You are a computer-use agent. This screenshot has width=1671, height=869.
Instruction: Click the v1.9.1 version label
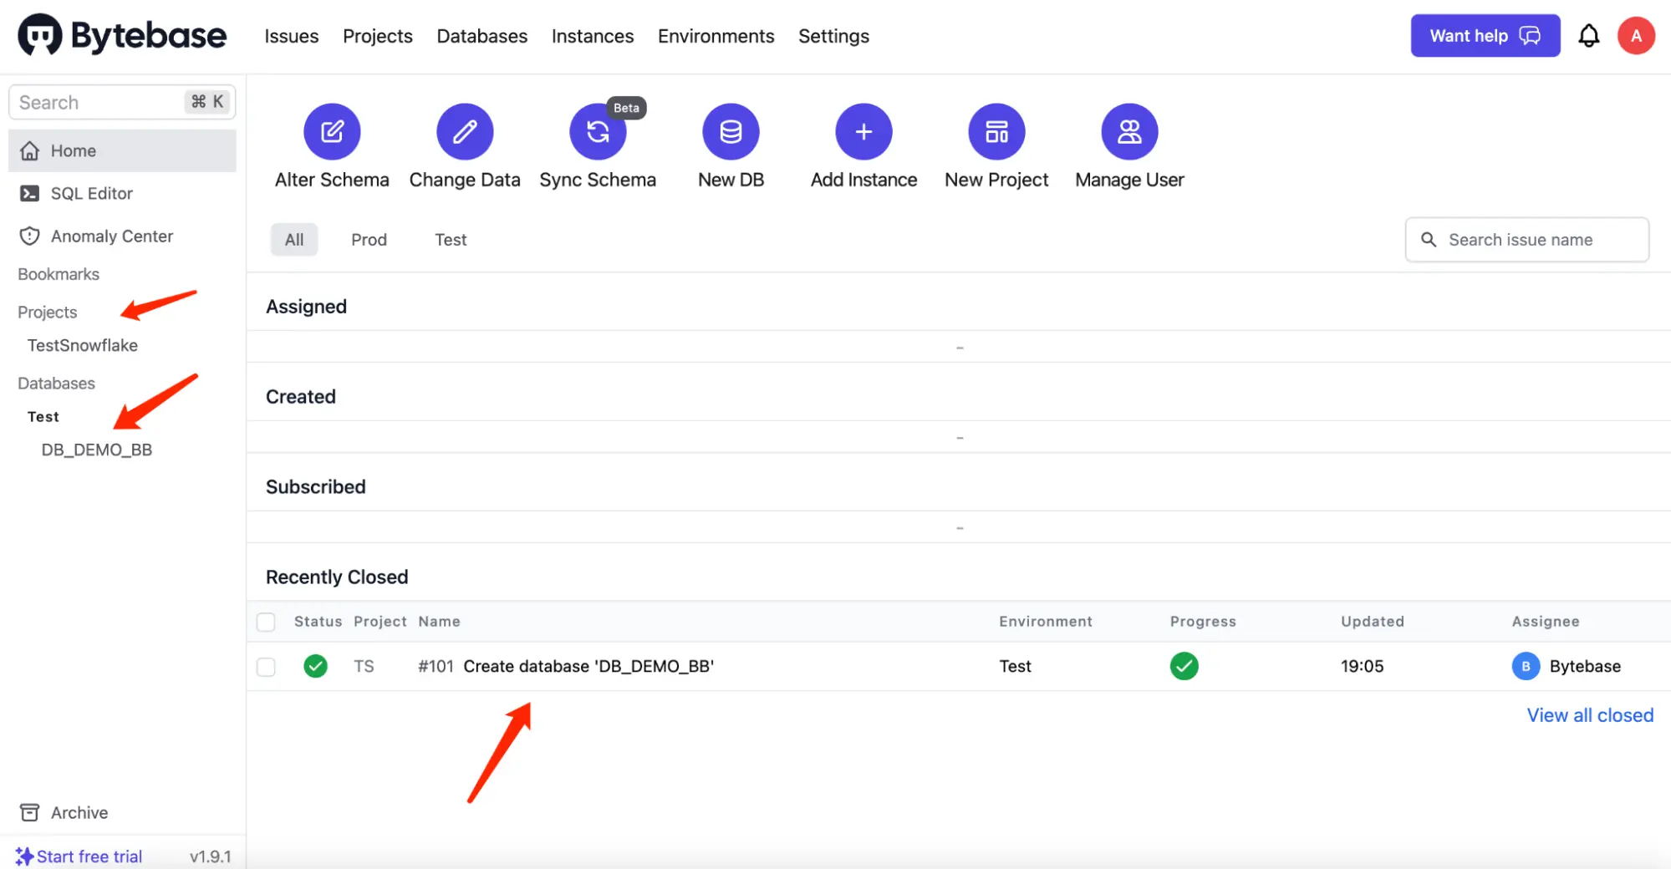(210, 856)
